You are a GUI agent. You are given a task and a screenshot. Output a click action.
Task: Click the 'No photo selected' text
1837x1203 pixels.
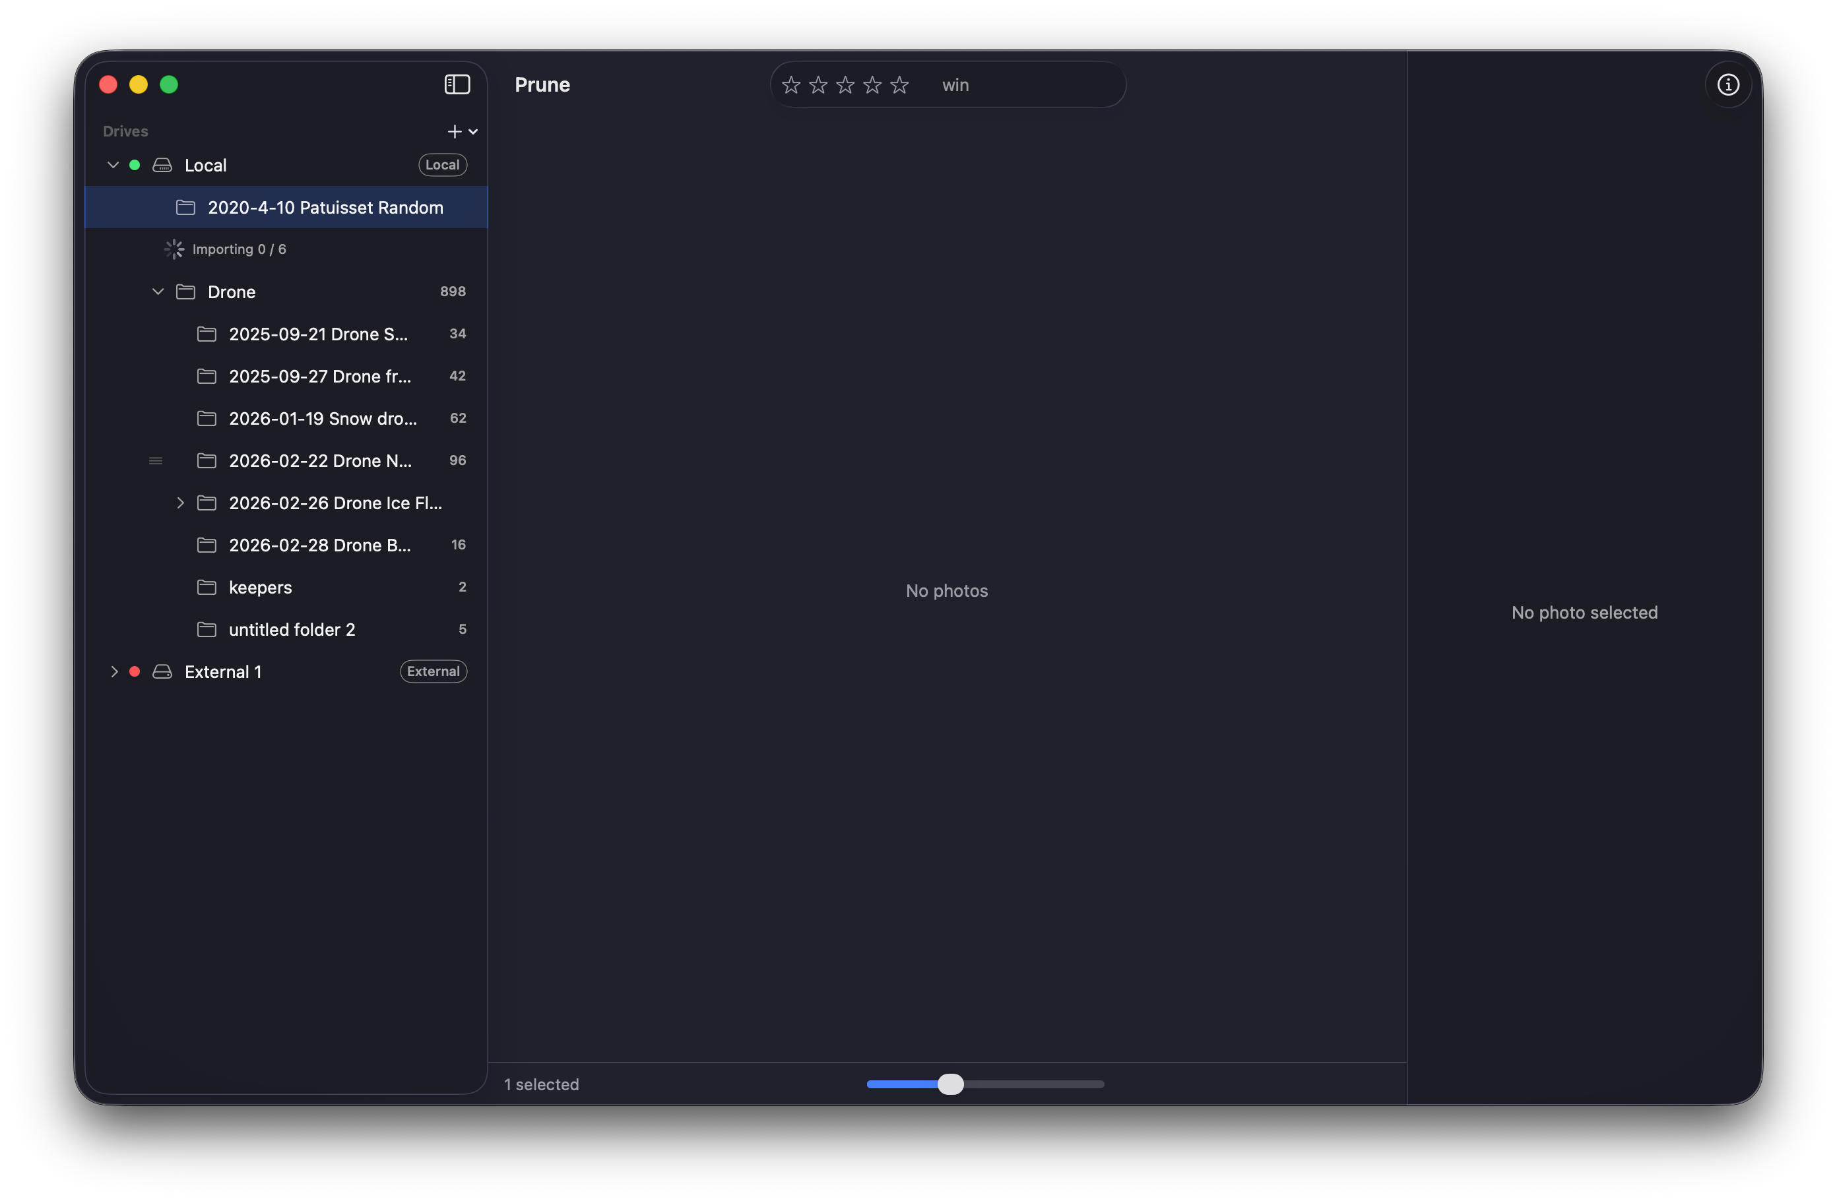[1584, 612]
